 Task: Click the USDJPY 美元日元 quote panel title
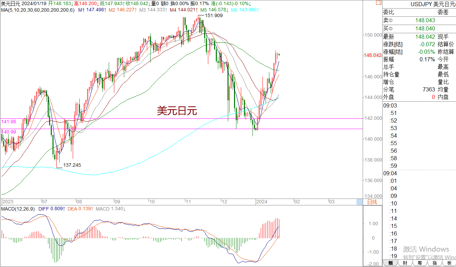(x=433, y=4)
